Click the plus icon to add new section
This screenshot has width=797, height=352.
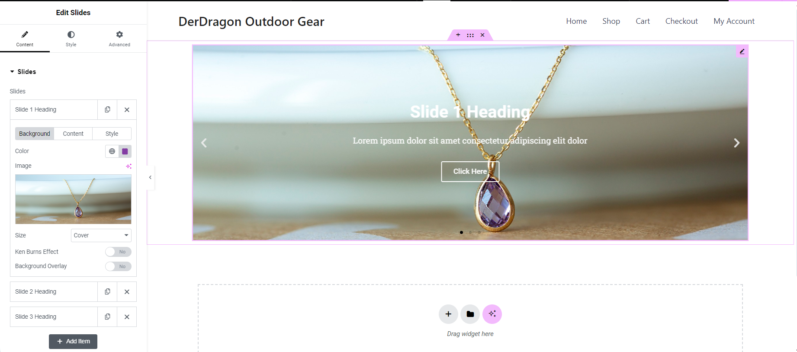tap(448, 314)
